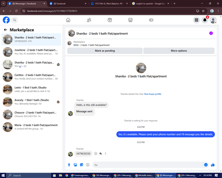The width and height of the screenshot is (222, 178).
Task: Open the Facebook menu grid icon
Action: pos(196,20)
